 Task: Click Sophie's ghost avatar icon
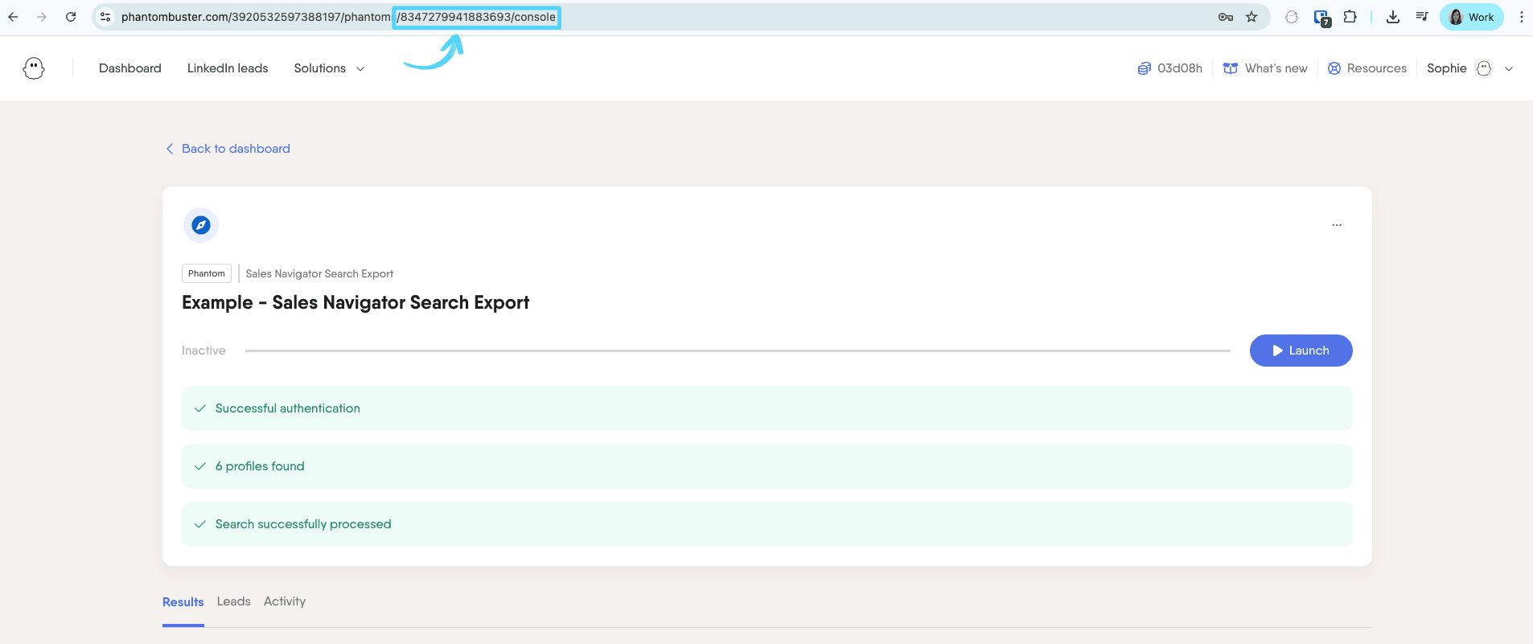click(1484, 68)
